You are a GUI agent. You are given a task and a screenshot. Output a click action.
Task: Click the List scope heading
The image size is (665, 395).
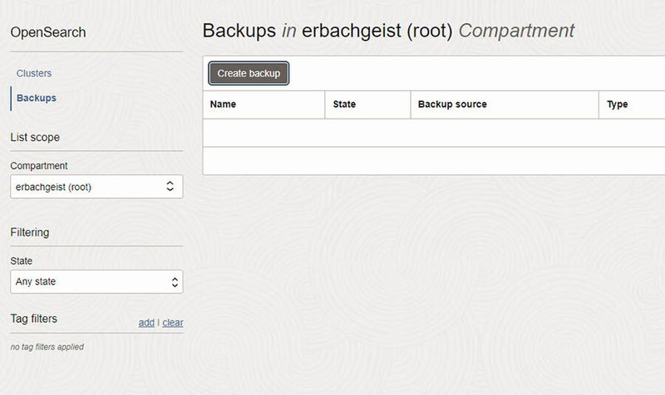coord(35,137)
